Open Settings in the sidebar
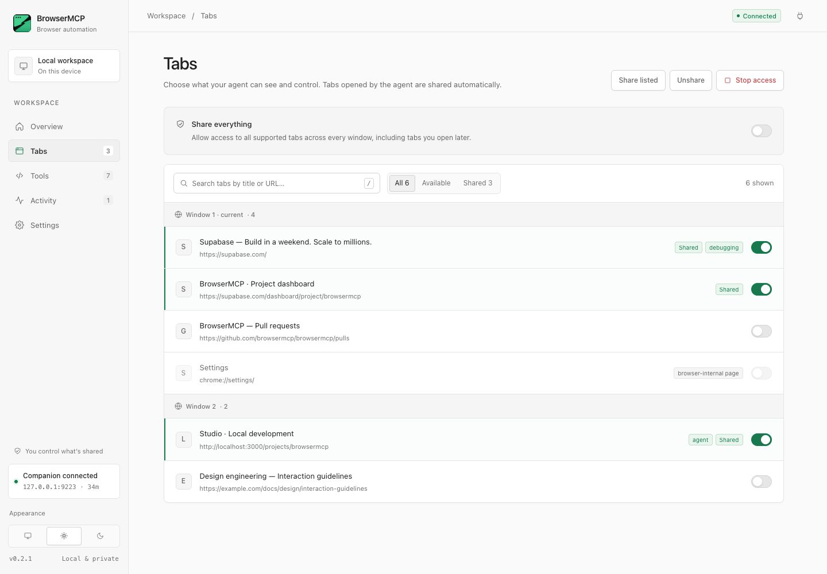Screen dimensions: 827x574 (x=64, y=225)
